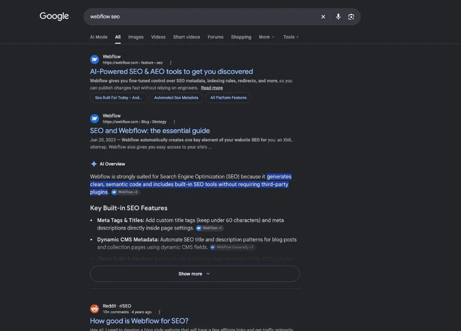This screenshot has width=461, height=331.
Task: Open All Platform Features sitelink chip
Action: coord(229,98)
